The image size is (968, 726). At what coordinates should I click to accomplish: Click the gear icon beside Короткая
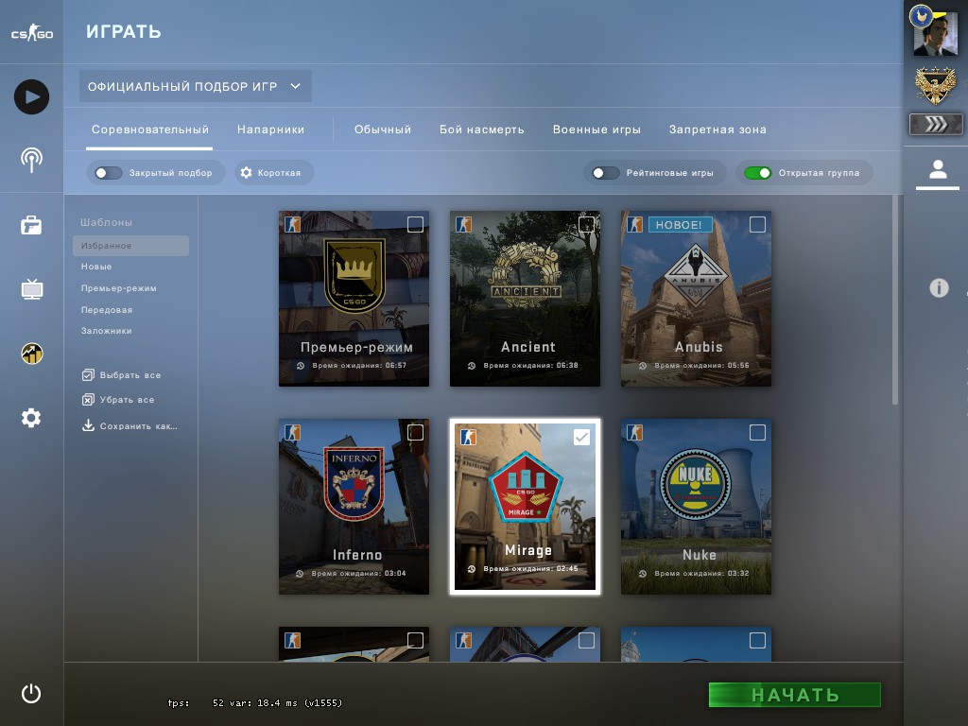click(x=246, y=173)
